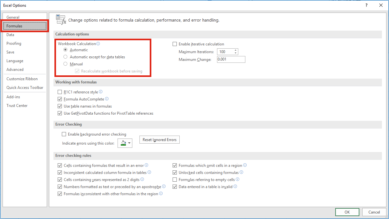Toggle Formulas inconsistent with other formulas rule
This screenshot has height=219, width=389.
pos(60,194)
